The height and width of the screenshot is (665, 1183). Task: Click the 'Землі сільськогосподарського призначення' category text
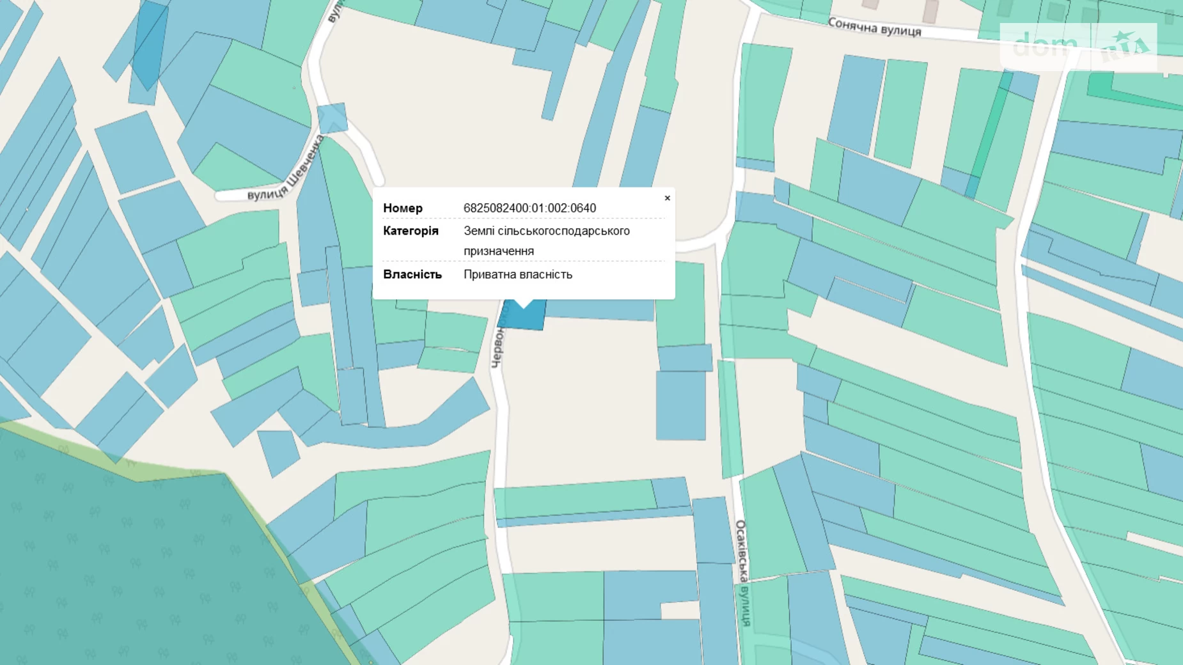[x=546, y=240]
